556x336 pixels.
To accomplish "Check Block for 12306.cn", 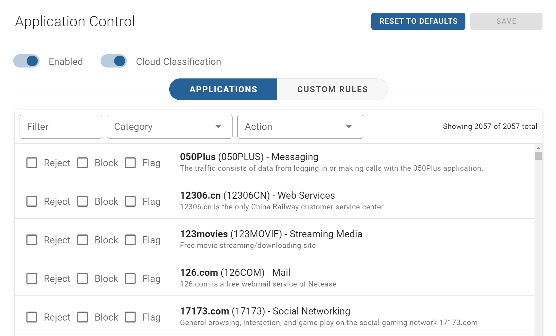I will (83, 201).
